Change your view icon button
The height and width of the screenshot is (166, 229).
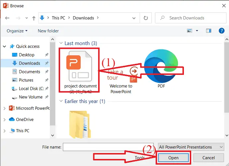[x=190, y=31]
